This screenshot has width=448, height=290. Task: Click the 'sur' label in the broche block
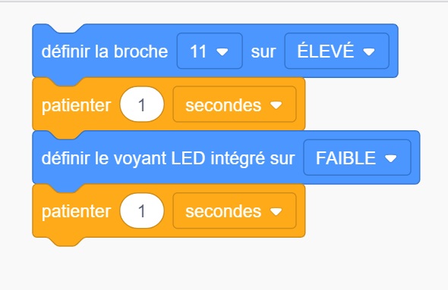pyautogui.click(x=263, y=52)
